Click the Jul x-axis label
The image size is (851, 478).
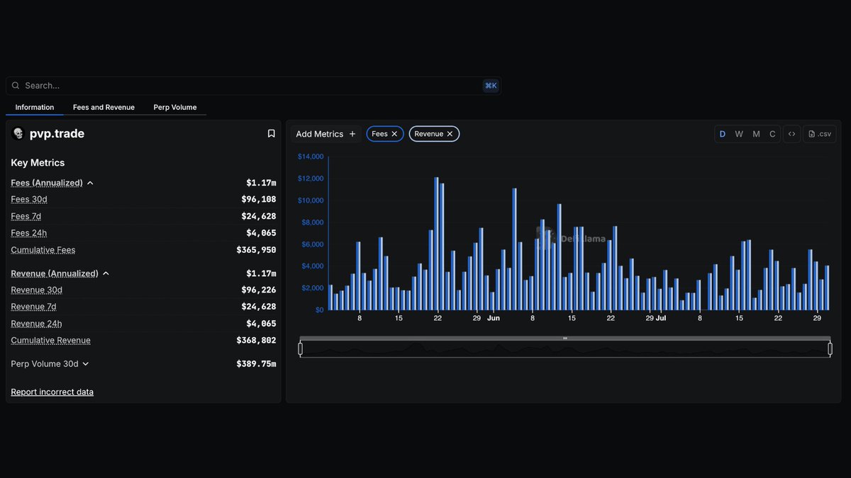click(661, 319)
